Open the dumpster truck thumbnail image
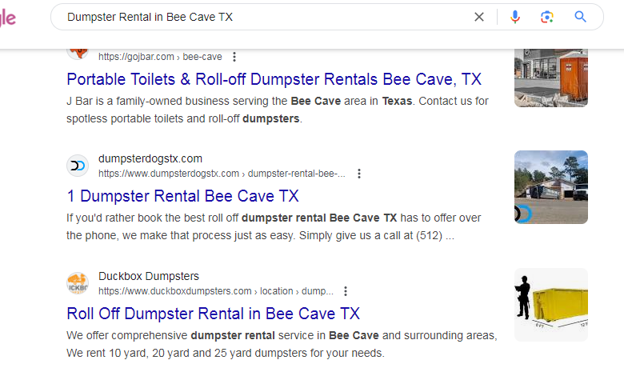This screenshot has height=368, width=624. click(550, 187)
